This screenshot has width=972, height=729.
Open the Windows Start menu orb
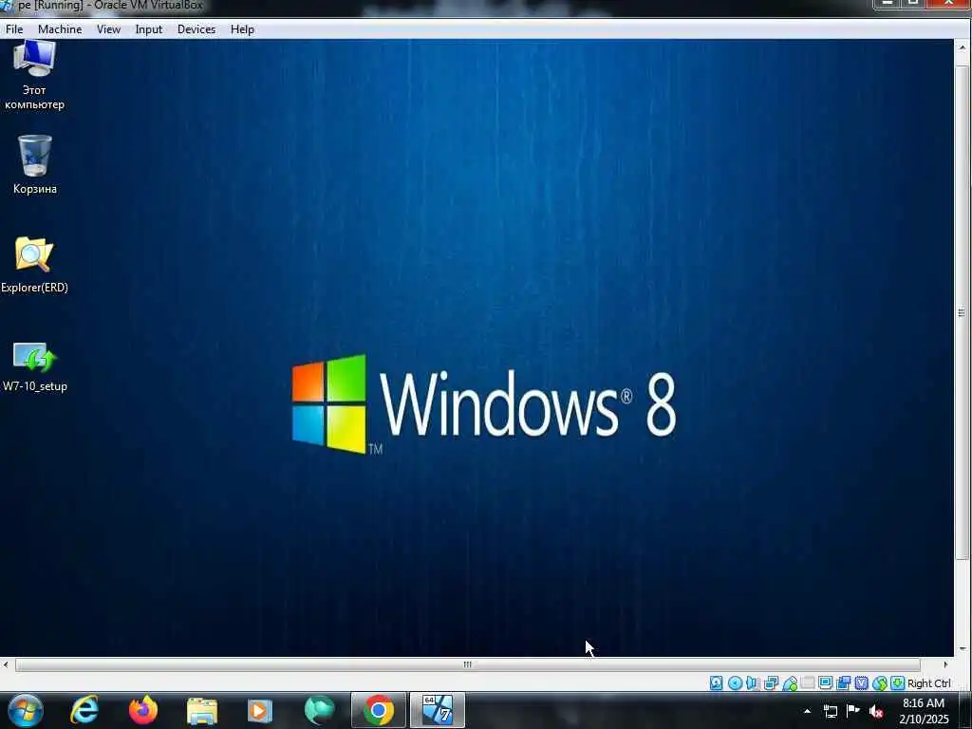click(26, 710)
